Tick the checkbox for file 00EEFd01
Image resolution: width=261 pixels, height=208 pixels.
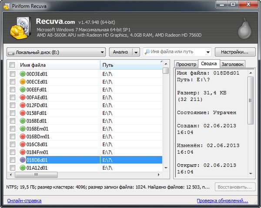click(12, 90)
